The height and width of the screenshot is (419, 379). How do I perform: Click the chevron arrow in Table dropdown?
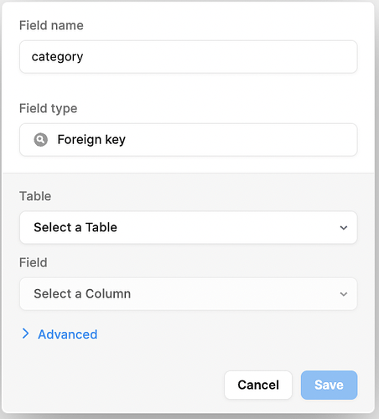[x=344, y=228]
